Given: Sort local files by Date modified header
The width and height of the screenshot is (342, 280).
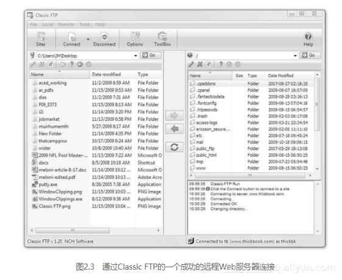Looking at the screenshot, I should [x=113, y=74].
